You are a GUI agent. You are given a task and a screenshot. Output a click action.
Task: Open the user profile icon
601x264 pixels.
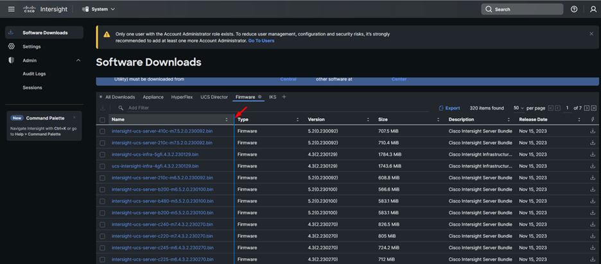(x=593, y=9)
